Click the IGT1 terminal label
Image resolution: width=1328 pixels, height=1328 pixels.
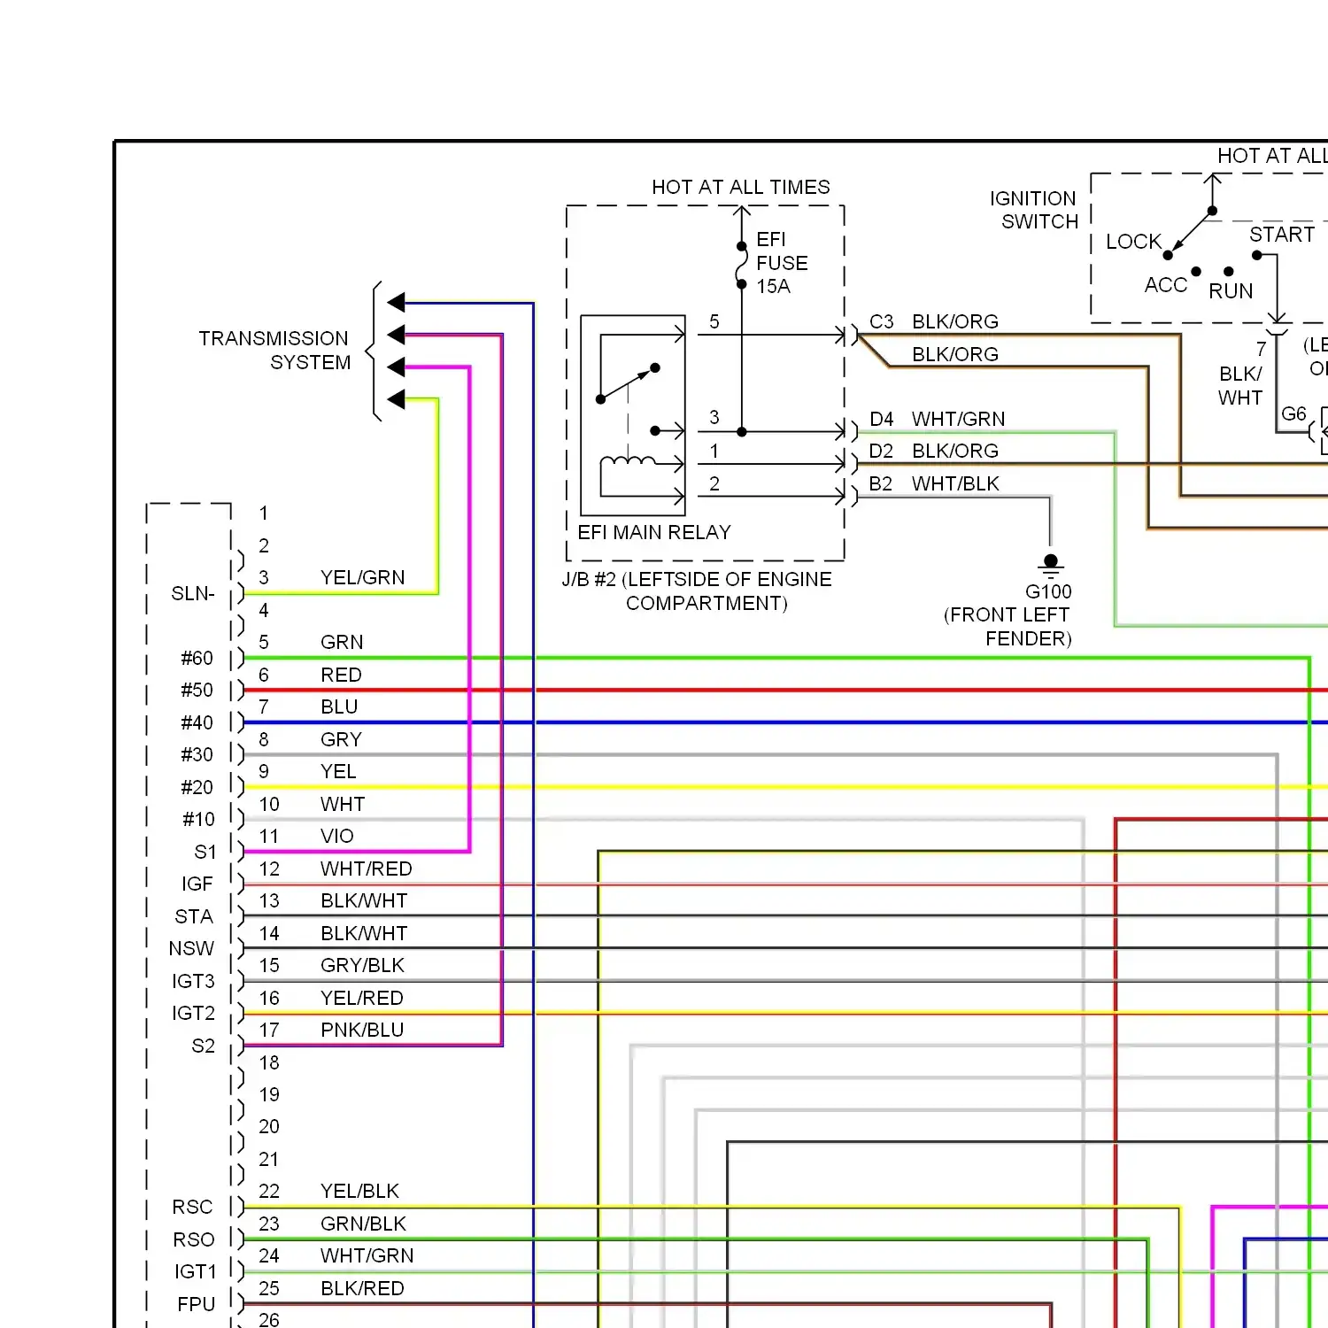point(195,1271)
